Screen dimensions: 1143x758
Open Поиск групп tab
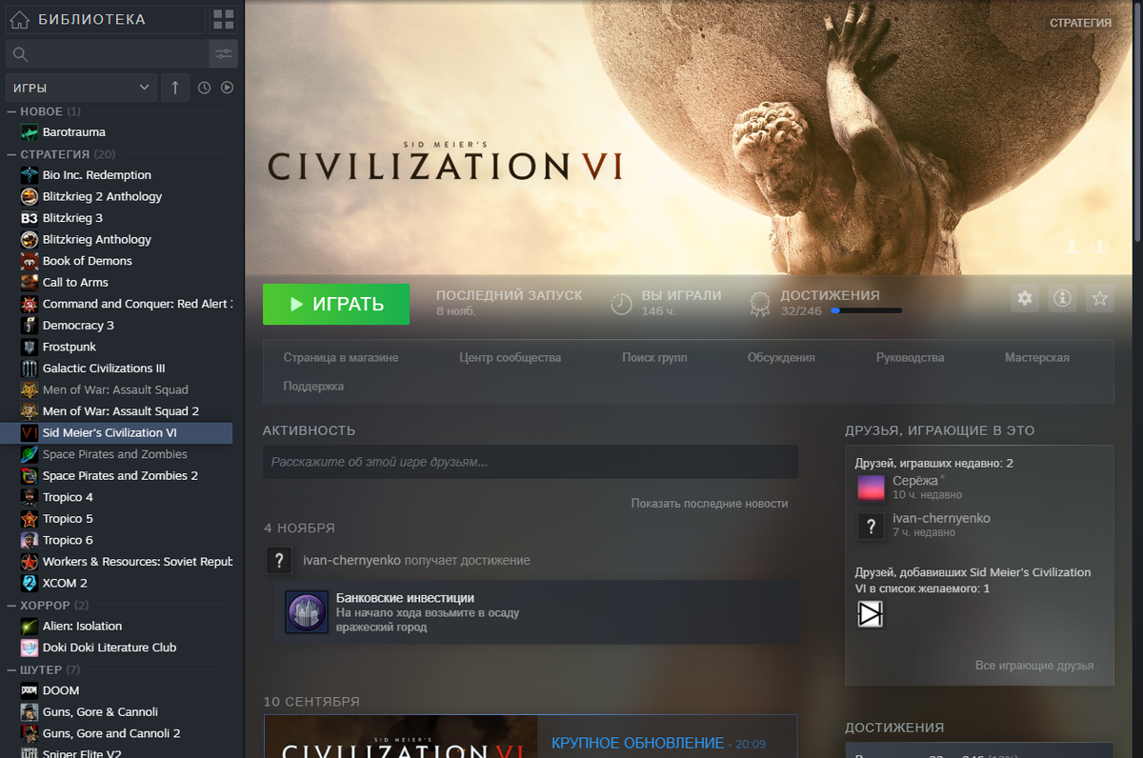[654, 358]
